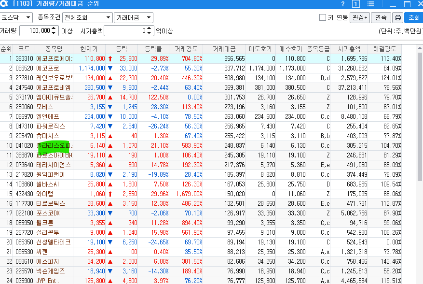Select the 엘앤에프 stock name
The height and width of the screenshot is (284, 423).
pos(48,117)
